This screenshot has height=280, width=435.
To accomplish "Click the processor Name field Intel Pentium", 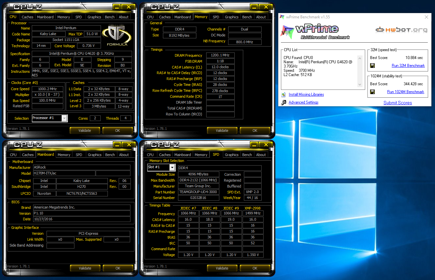I will point(66,28).
